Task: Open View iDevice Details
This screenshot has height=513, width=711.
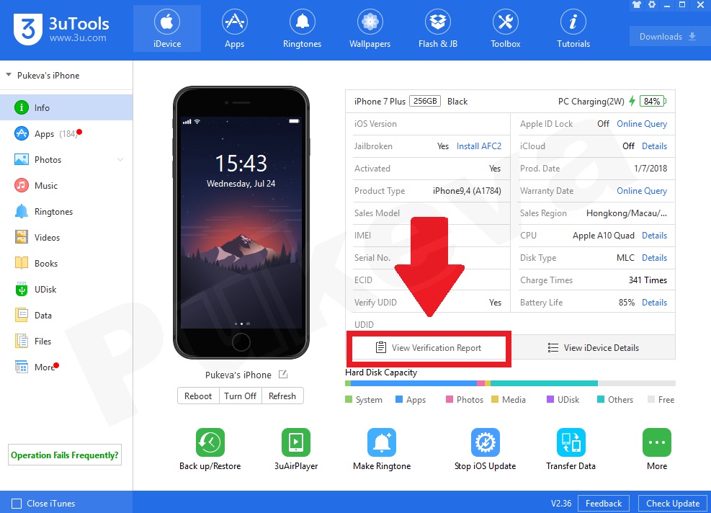Action: coord(593,348)
